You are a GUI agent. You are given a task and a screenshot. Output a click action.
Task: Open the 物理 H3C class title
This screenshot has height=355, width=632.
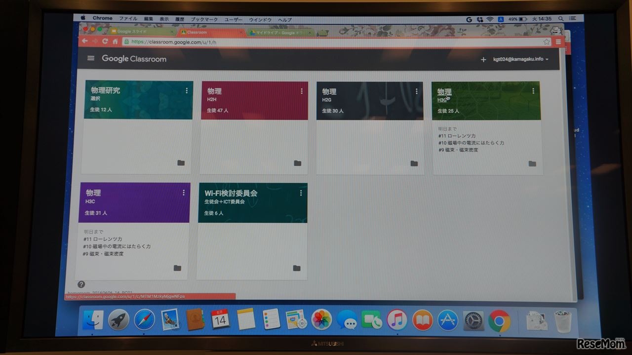click(x=93, y=193)
